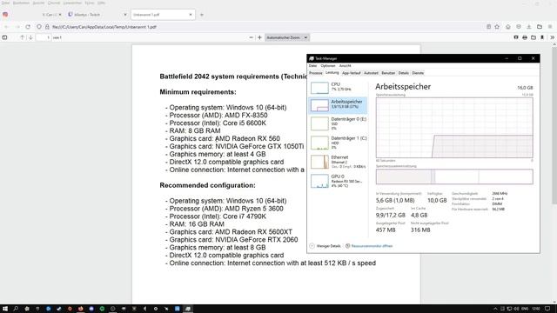Screen dimensions: 557x313
Task: Click the 16,0 GB memory total text
Action: (x=525, y=88)
